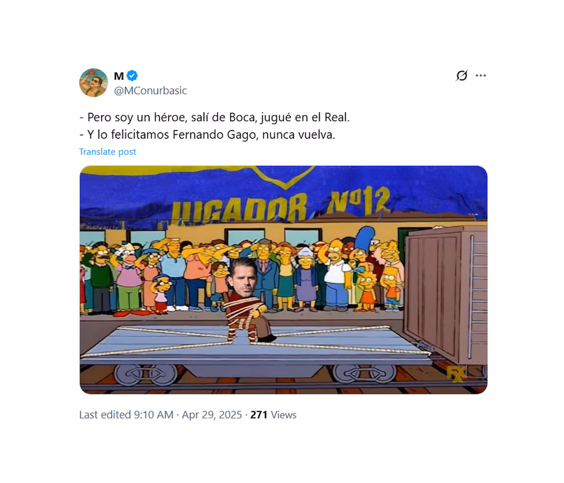Click the blue verified badge
This screenshot has height=483, width=564.
tap(132, 76)
